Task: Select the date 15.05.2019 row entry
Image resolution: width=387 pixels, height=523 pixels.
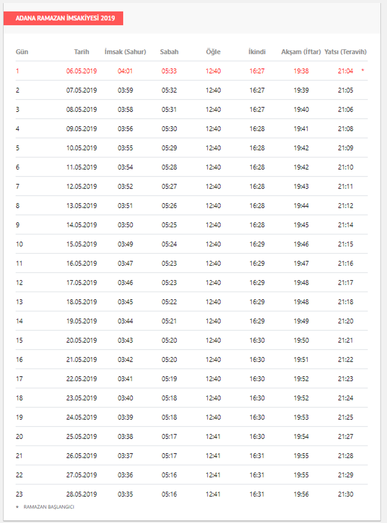Action: point(81,244)
